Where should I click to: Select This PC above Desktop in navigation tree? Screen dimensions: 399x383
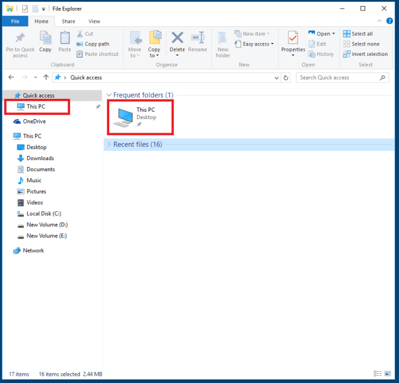click(x=27, y=136)
